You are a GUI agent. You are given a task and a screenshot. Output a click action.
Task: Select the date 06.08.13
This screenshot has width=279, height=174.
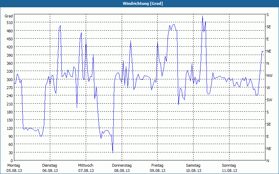[50, 171]
